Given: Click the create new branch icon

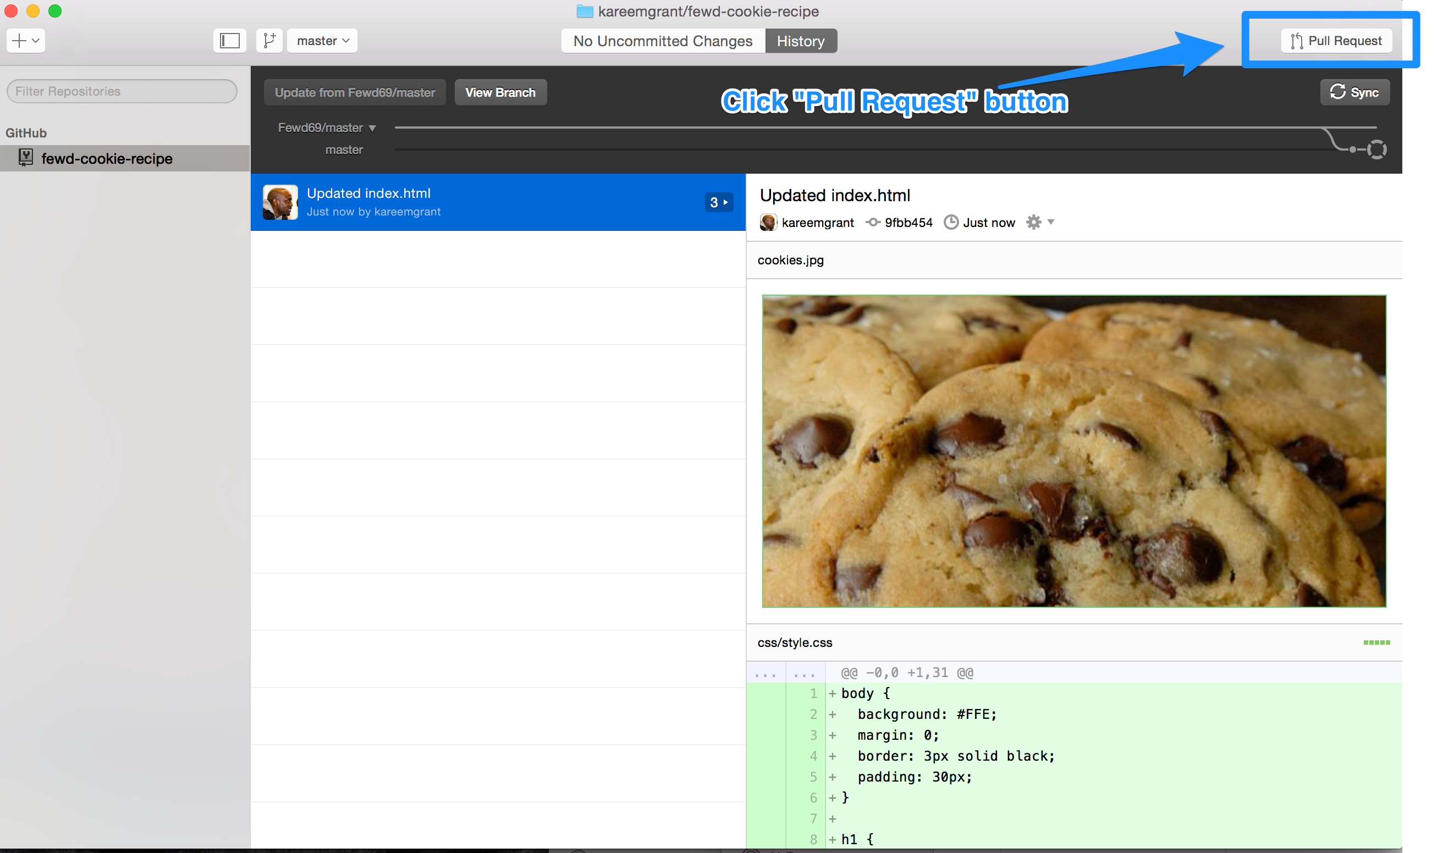Looking at the screenshot, I should click(x=268, y=41).
